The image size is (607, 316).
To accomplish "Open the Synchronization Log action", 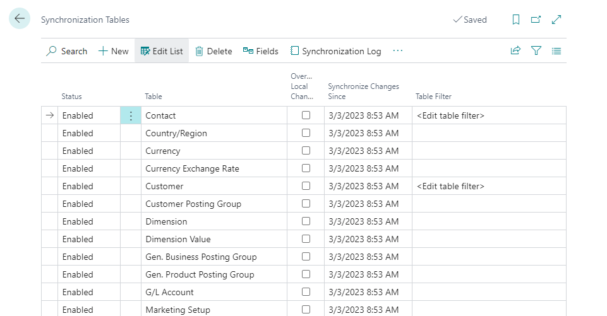I will pos(335,51).
